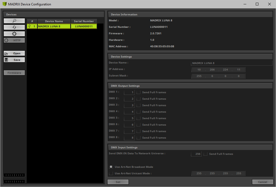
Task: Toggle Send Full Frames for DMX 3
Action: [139, 105]
